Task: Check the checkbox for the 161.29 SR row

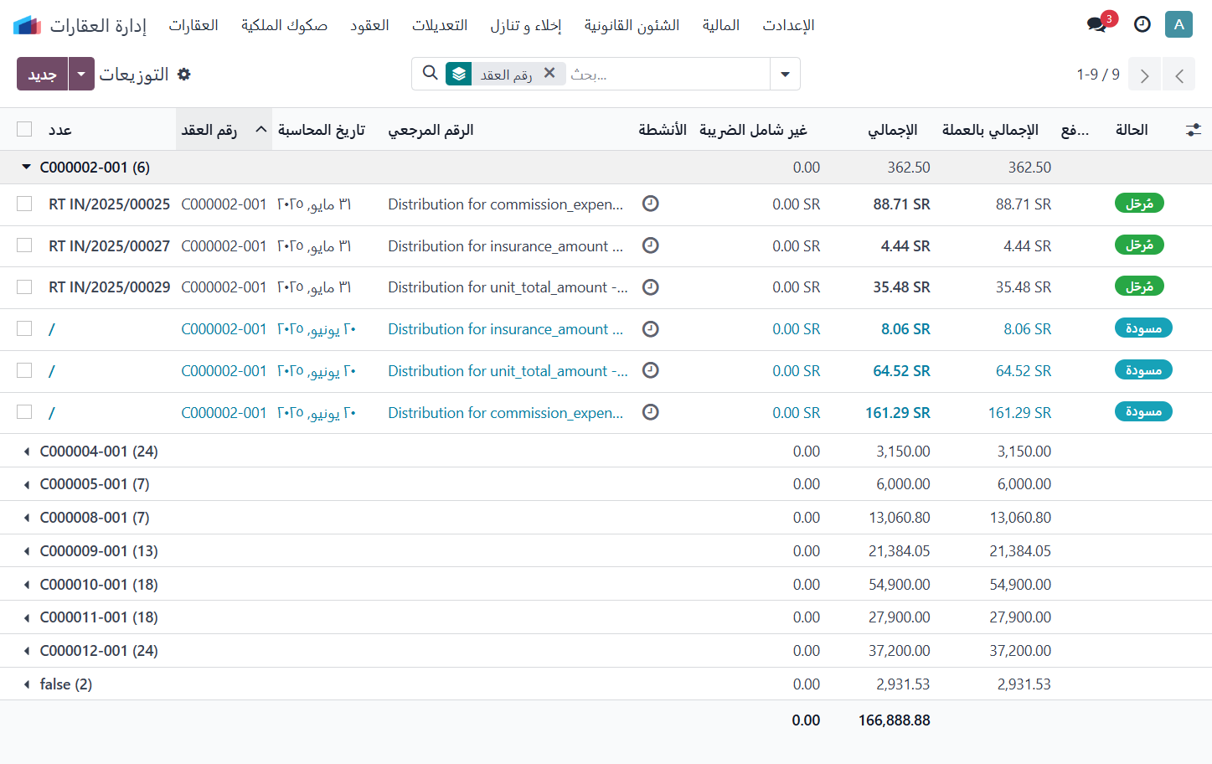Action: pos(24,411)
